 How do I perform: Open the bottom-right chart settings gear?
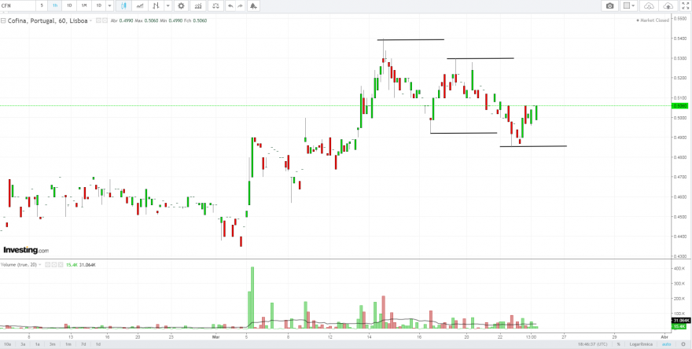[x=683, y=344]
